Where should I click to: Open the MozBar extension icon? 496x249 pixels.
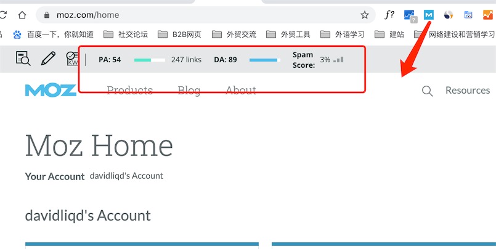[429, 15]
